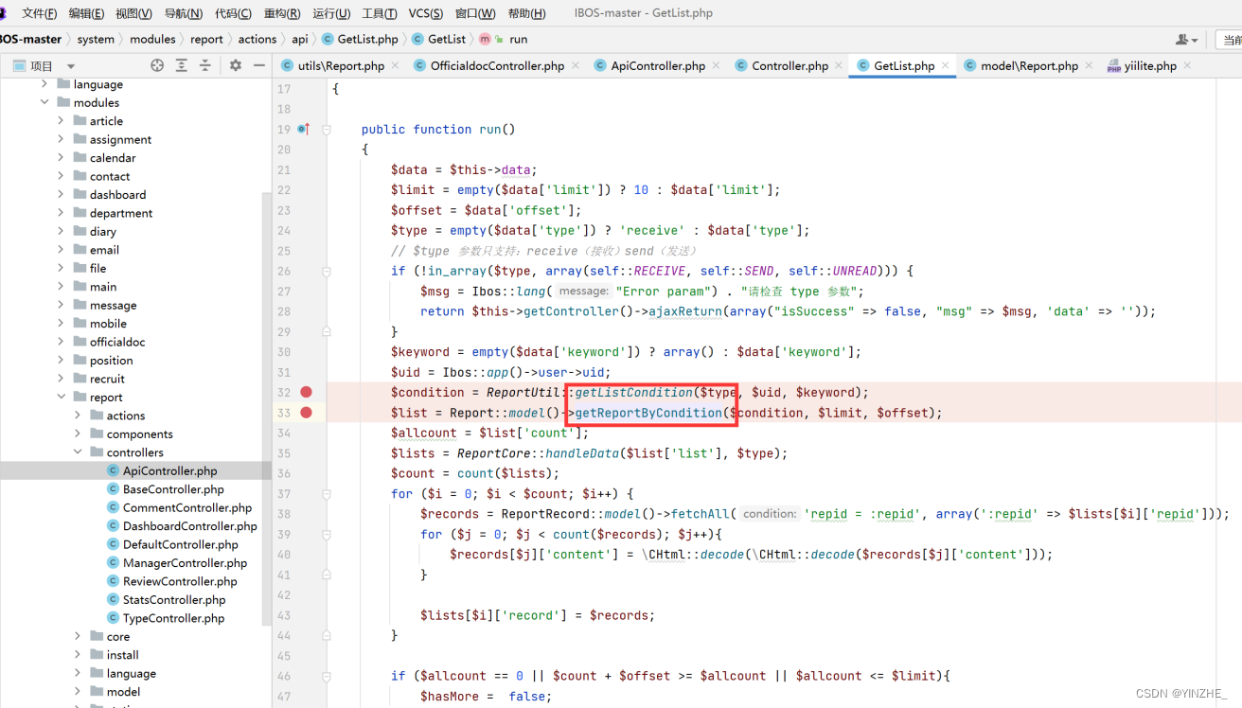This screenshot has width=1242, height=708.
Task: Expand the article folder
Action: click(x=61, y=121)
